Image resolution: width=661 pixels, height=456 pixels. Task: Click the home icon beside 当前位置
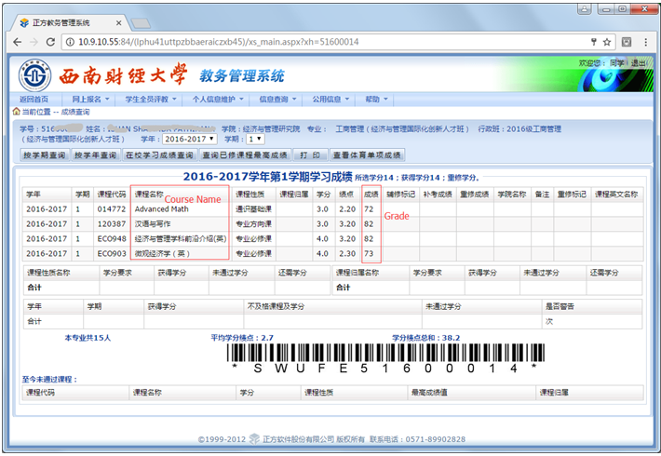click(16, 112)
